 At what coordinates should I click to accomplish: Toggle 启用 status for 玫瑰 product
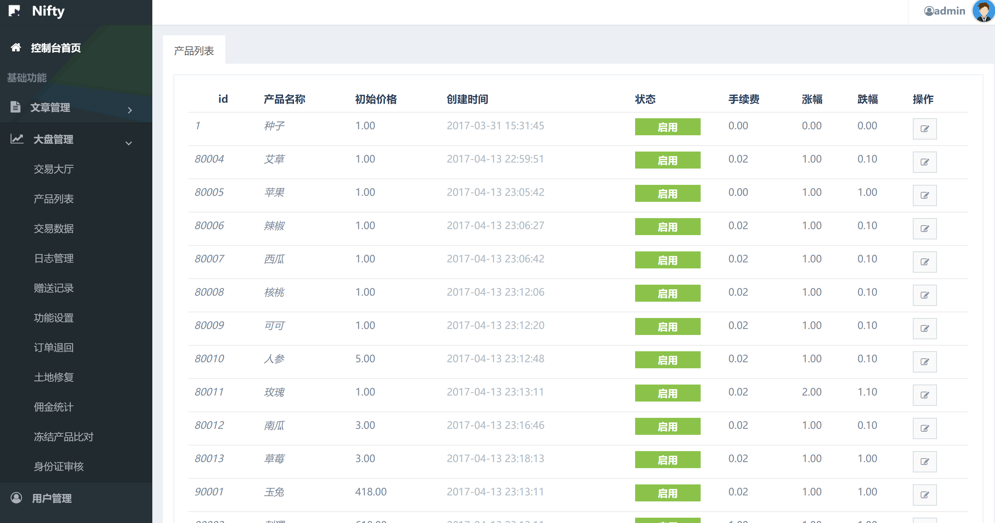point(667,393)
